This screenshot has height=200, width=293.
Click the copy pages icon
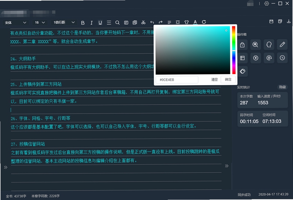click(135, 23)
